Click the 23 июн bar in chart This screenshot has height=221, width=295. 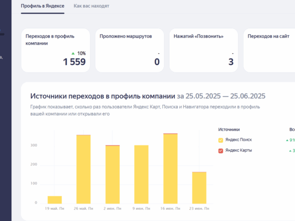point(199,188)
